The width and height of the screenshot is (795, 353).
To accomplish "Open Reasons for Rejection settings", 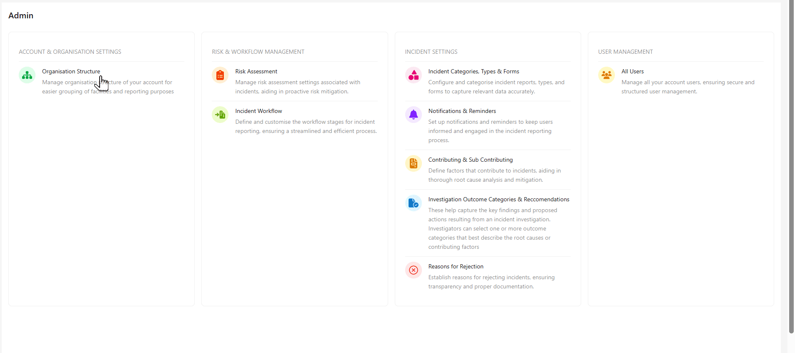I will point(456,266).
